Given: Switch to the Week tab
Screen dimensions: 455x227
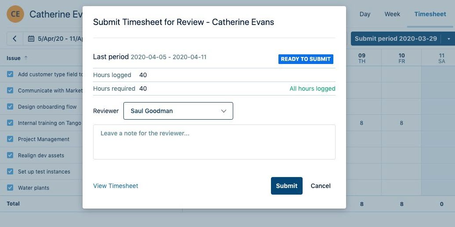Looking at the screenshot, I should (392, 14).
